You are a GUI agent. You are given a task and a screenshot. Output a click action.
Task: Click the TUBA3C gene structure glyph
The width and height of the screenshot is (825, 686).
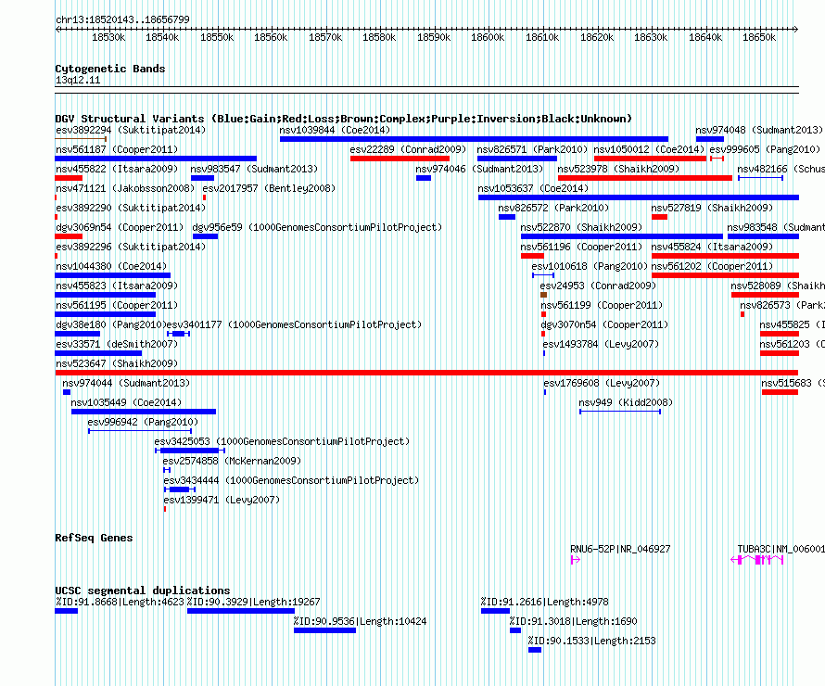(x=757, y=560)
